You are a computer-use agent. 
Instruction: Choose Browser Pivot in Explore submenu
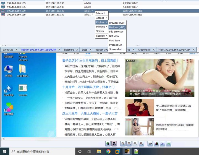[x=117, y=23]
